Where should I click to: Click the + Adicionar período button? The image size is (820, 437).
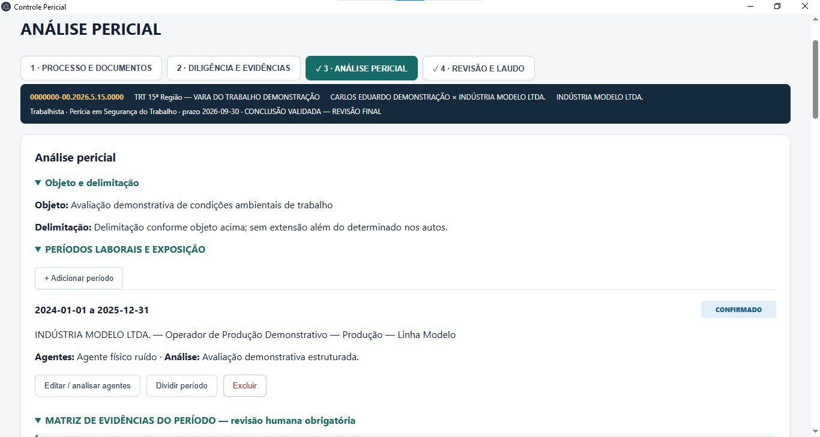(x=79, y=279)
